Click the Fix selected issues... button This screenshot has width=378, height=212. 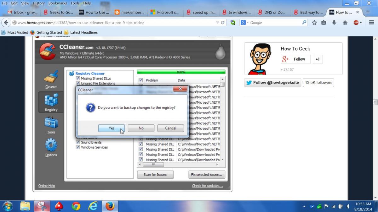point(207,175)
